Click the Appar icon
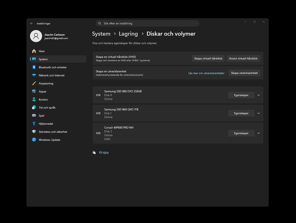The width and height of the screenshot is (296, 223). [x=34, y=91]
